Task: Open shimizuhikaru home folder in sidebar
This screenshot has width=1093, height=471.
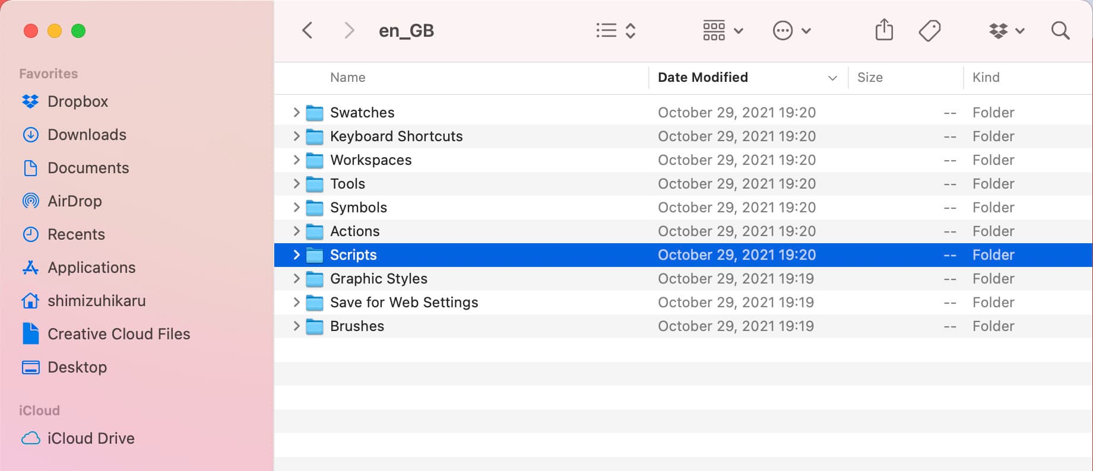Action: [x=84, y=301]
